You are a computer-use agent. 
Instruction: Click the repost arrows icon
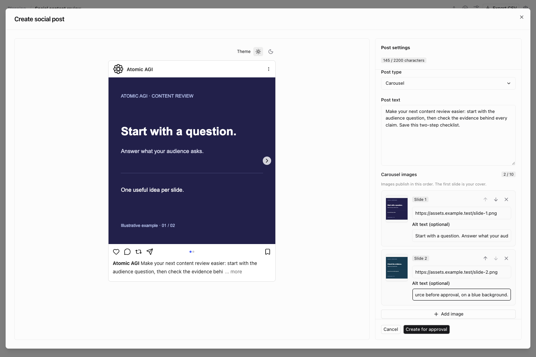(139, 252)
